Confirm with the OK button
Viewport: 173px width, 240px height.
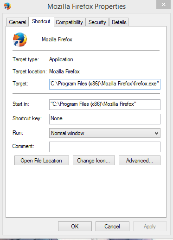coord(75,227)
